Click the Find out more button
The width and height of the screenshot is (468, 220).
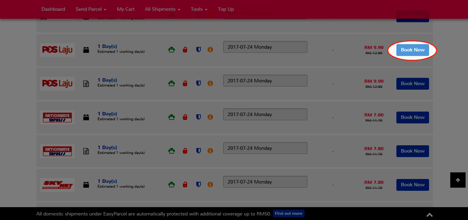tap(289, 213)
